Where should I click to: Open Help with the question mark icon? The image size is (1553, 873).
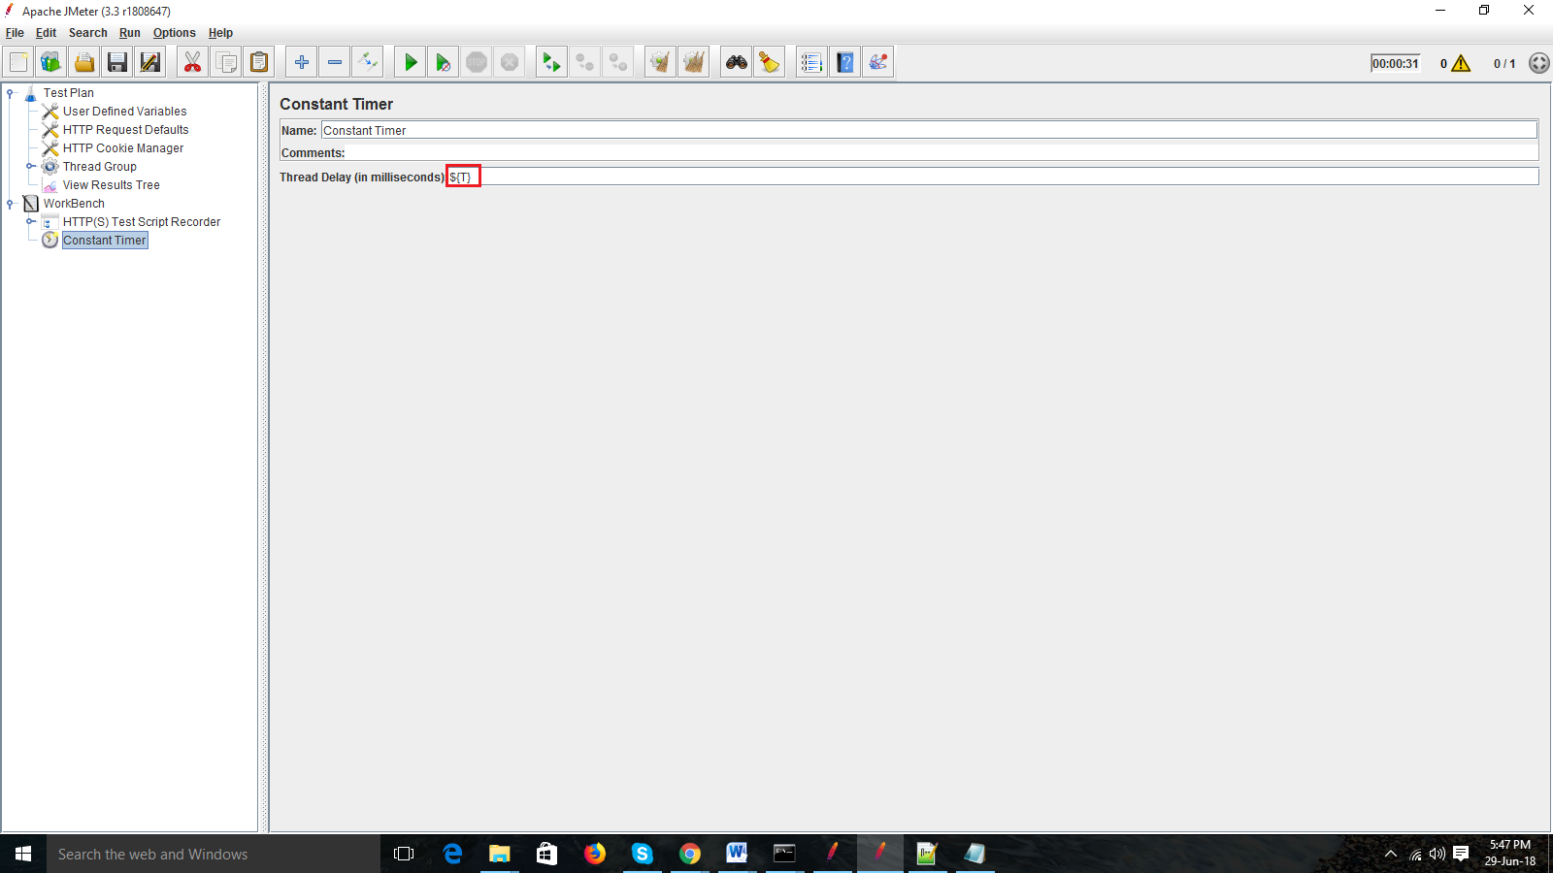(845, 63)
